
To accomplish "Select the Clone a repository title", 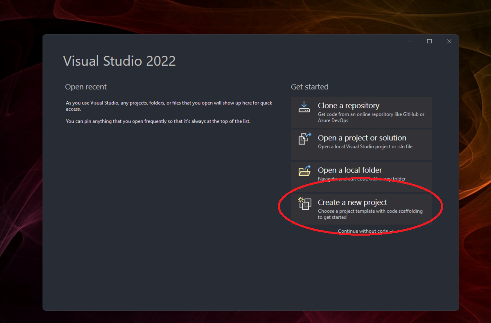I will point(349,105).
